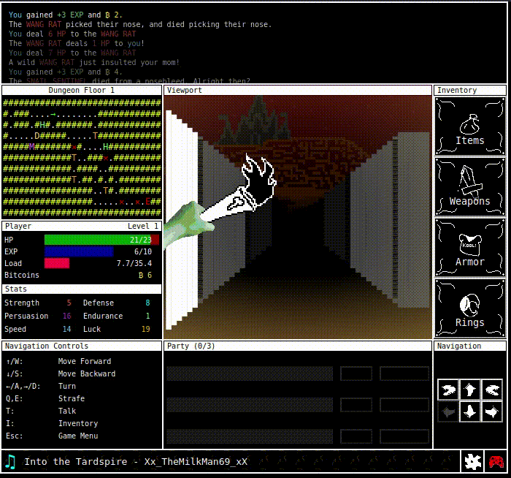Click the 'Strafe' control hint
The height and width of the screenshot is (478, 511).
tap(72, 398)
